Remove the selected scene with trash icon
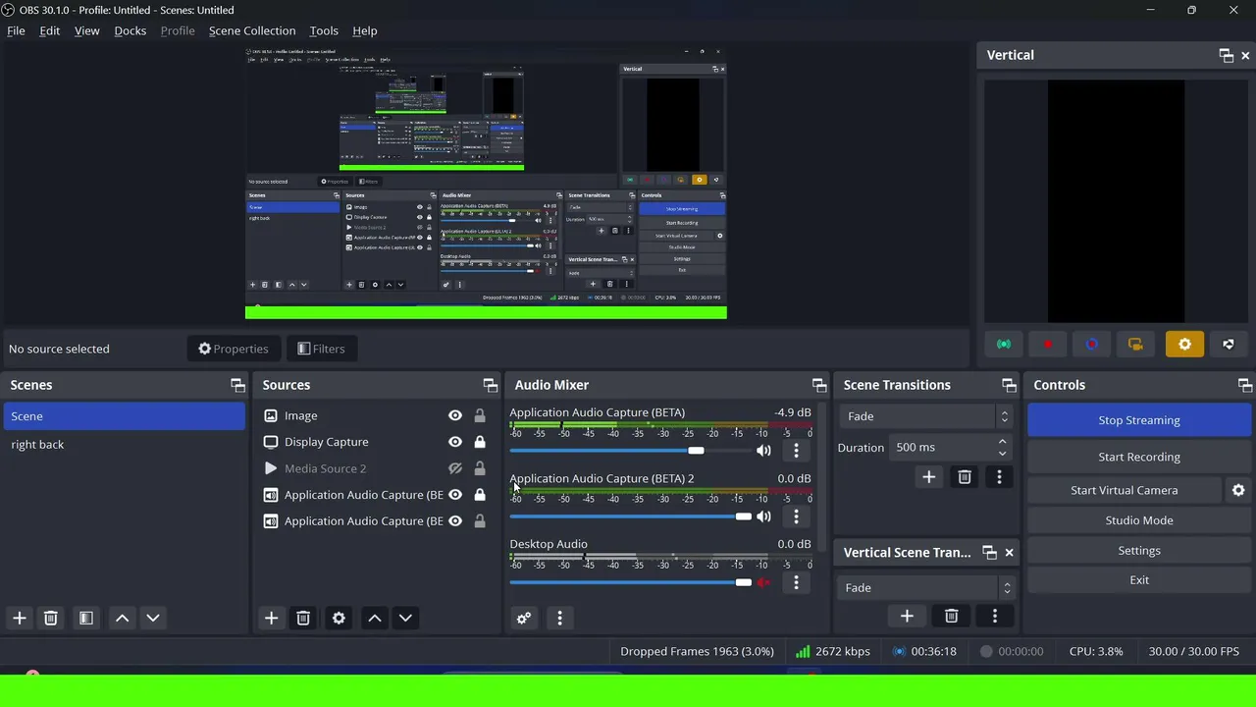The image size is (1256, 707). click(51, 618)
